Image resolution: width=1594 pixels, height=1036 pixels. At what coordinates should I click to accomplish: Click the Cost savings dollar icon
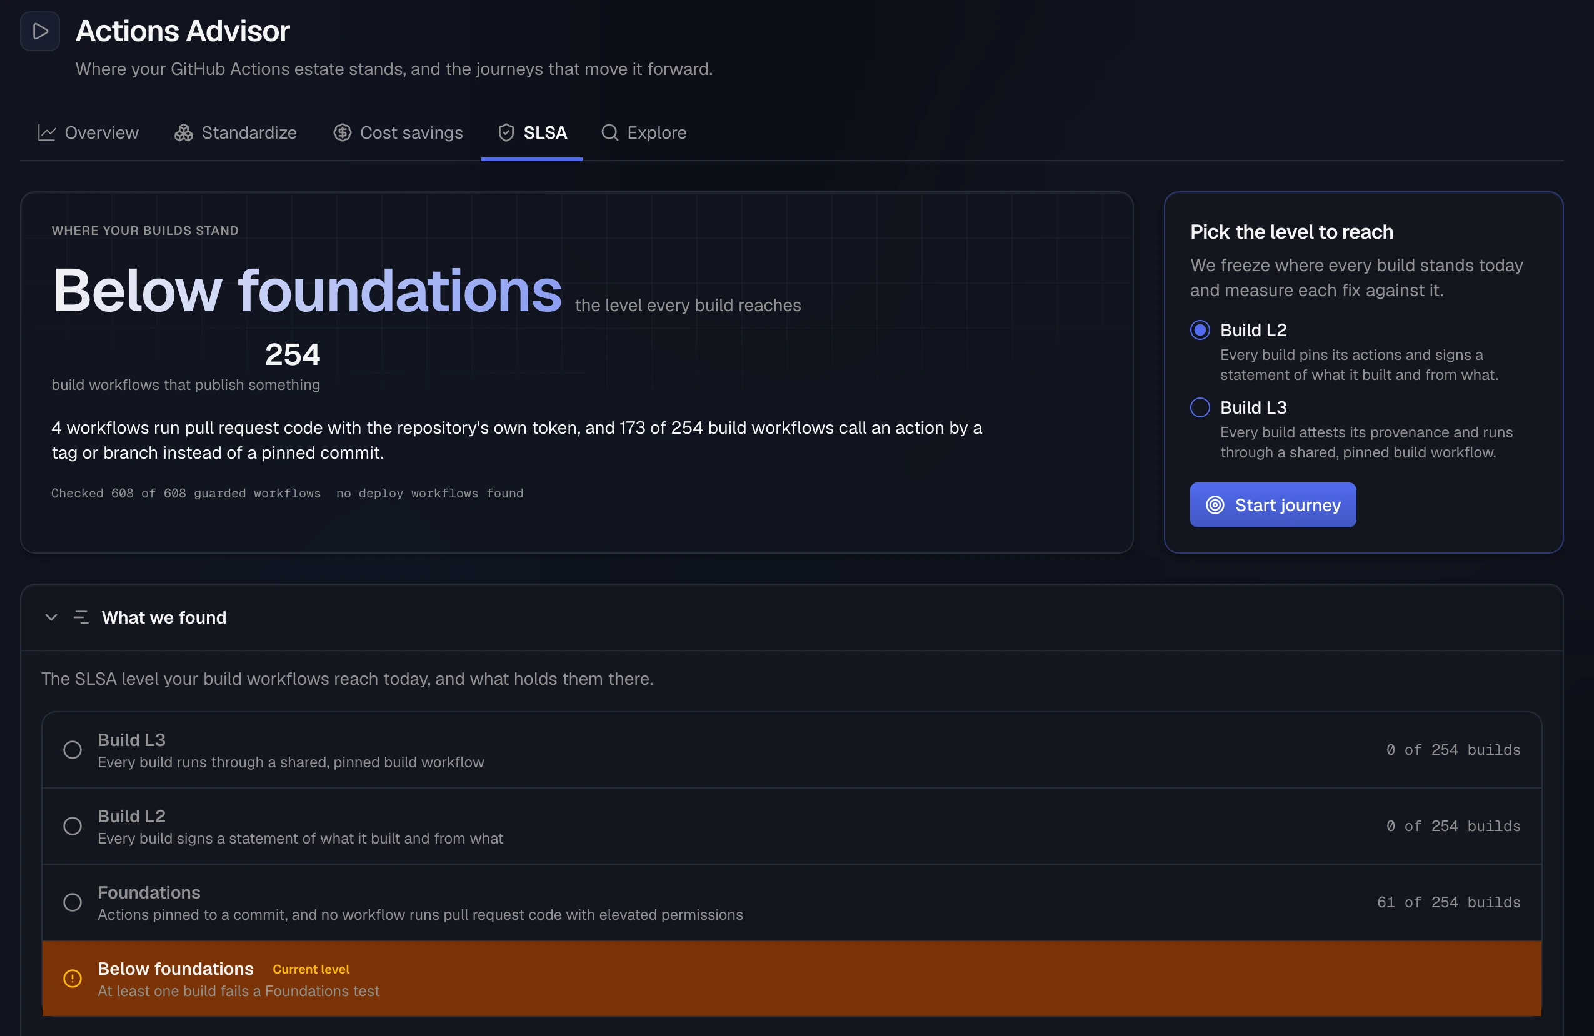343,132
